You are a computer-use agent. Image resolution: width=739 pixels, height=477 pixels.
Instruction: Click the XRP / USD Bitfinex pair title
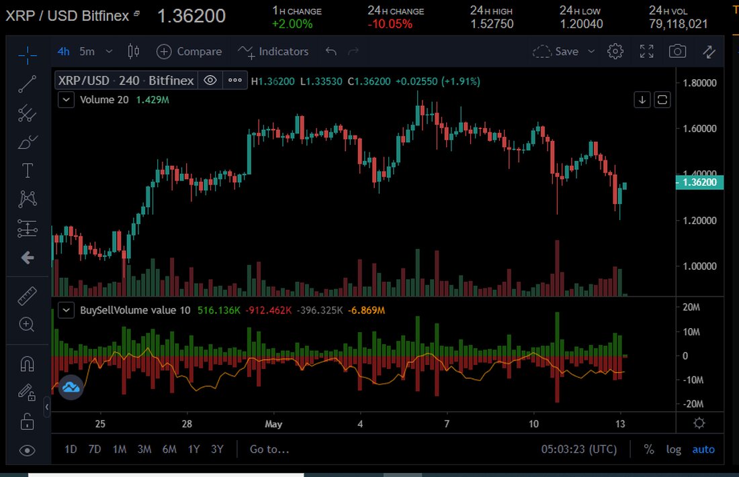point(67,15)
